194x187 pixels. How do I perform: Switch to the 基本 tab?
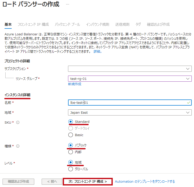[x=8, y=24]
